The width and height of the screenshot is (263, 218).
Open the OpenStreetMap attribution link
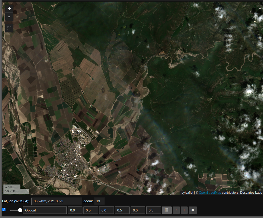point(210,193)
